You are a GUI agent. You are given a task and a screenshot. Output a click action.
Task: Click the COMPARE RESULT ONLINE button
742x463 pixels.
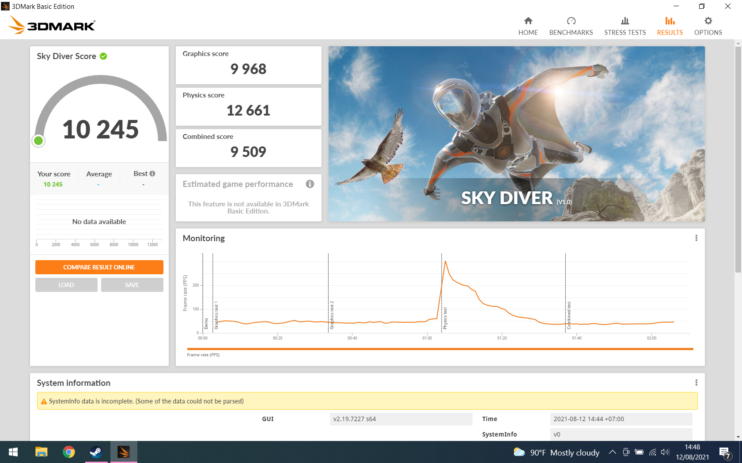tap(99, 267)
